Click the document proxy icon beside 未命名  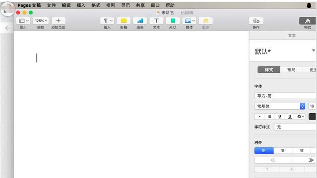coord(158,13)
